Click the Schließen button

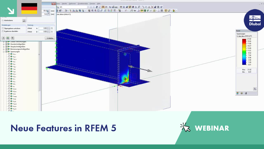click(50, 38)
